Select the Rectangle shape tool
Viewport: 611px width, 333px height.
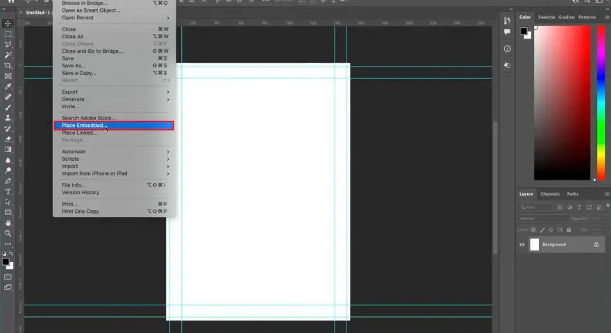click(8, 213)
